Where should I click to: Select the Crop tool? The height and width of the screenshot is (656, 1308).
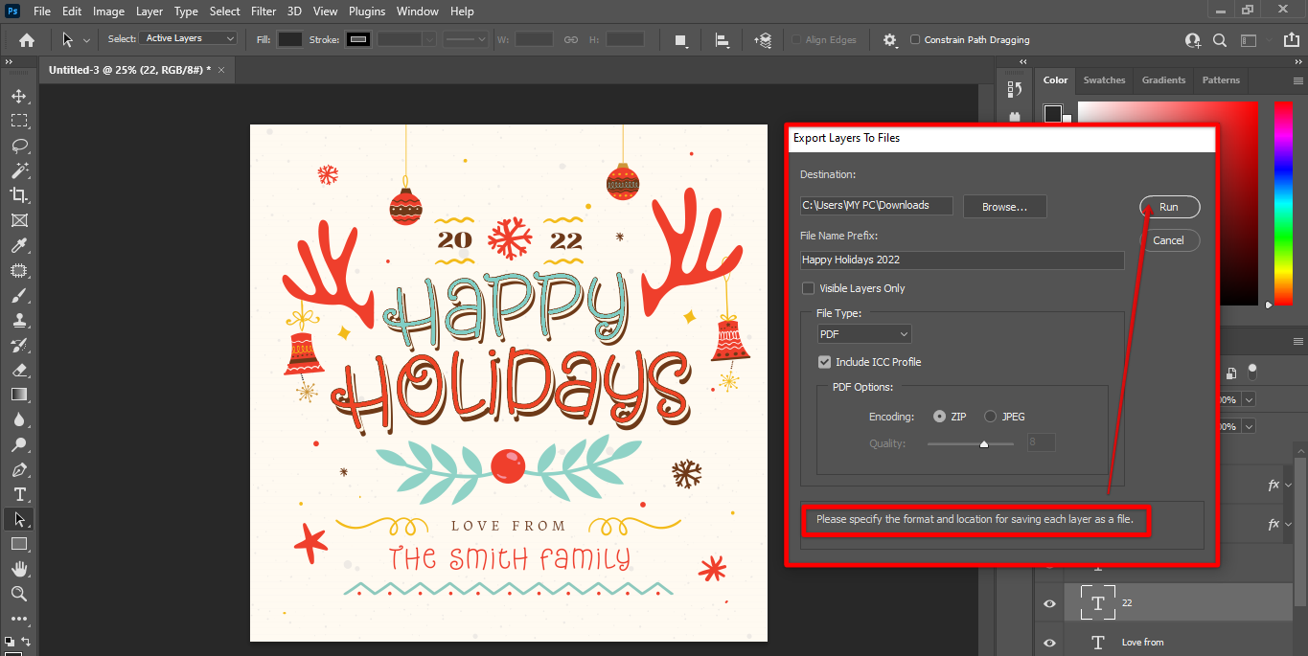click(x=18, y=195)
